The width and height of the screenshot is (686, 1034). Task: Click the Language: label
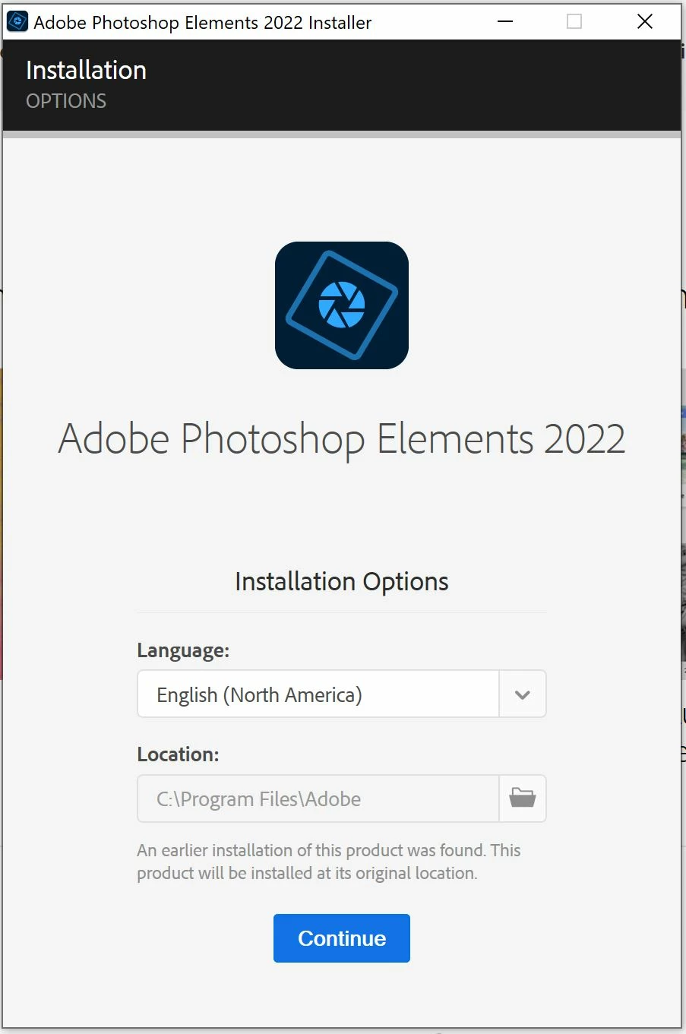pyautogui.click(x=183, y=650)
